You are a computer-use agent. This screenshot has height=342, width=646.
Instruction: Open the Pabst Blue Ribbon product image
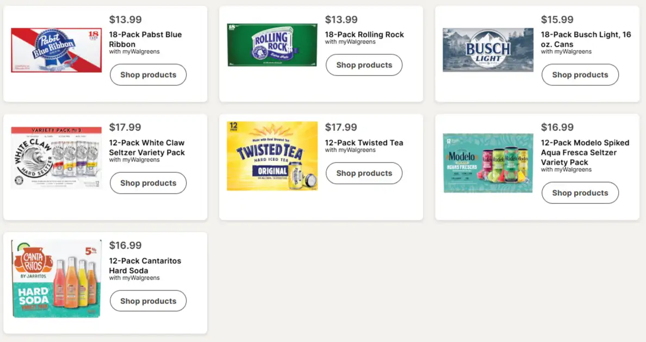(x=57, y=50)
